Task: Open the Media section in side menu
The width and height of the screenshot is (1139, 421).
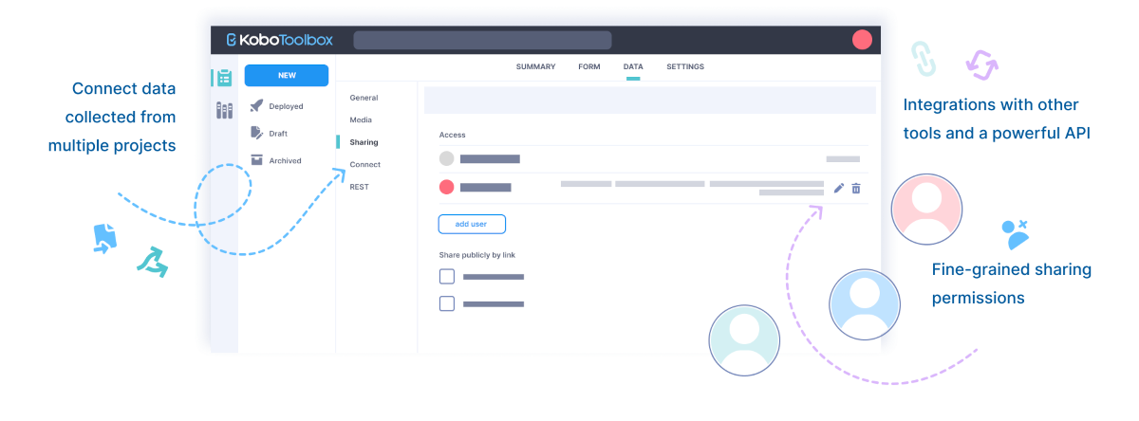Action: pos(361,120)
